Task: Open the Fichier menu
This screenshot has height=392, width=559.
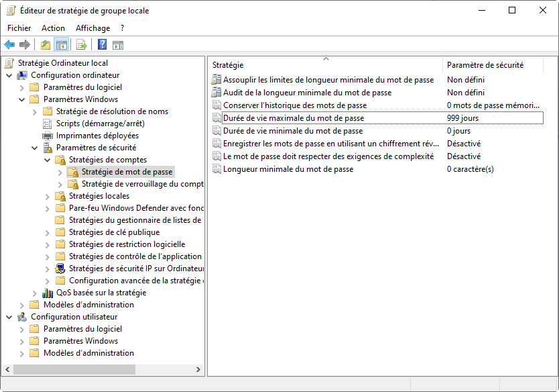Action: [19, 28]
